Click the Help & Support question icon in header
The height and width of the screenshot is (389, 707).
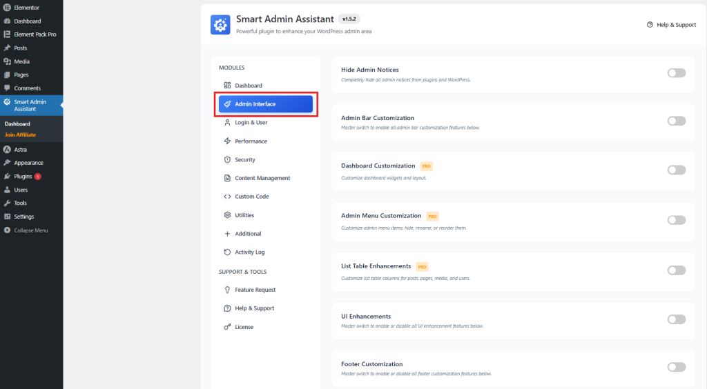point(650,25)
